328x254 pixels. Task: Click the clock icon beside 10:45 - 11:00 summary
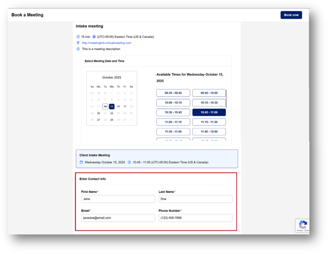point(129,162)
